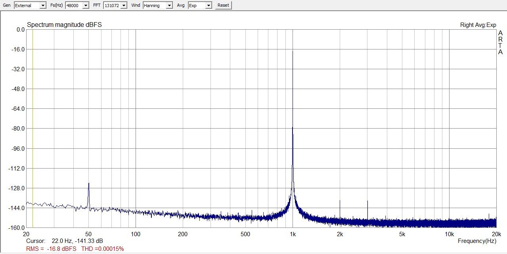Click the Avg combo's dropdown arrow icon
The image size is (507, 254).
click(x=209, y=5)
